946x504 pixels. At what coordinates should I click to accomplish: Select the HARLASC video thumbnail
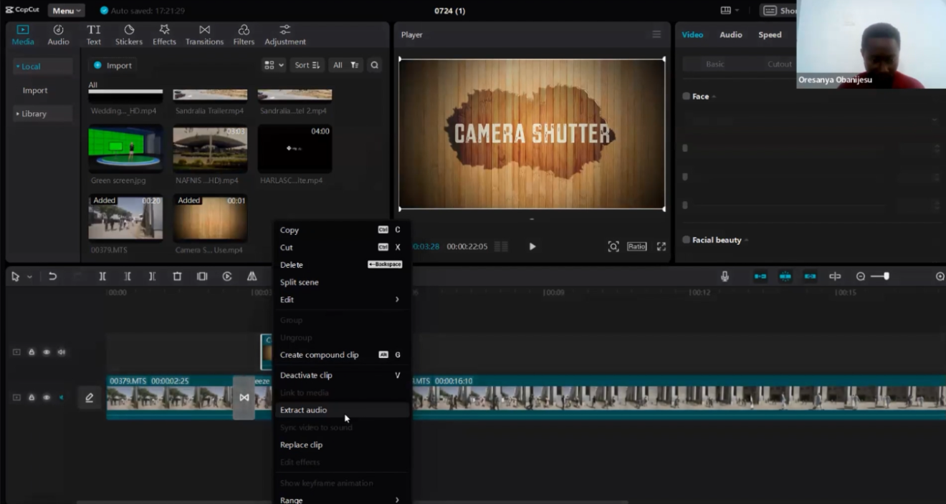(295, 148)
